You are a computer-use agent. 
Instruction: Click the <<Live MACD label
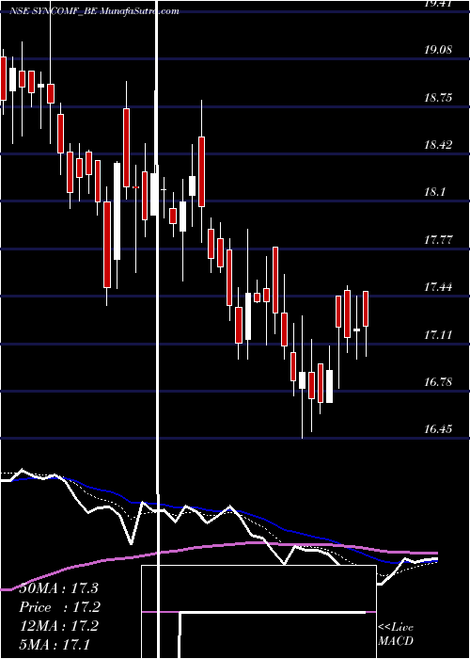click(x=396, y=635)
